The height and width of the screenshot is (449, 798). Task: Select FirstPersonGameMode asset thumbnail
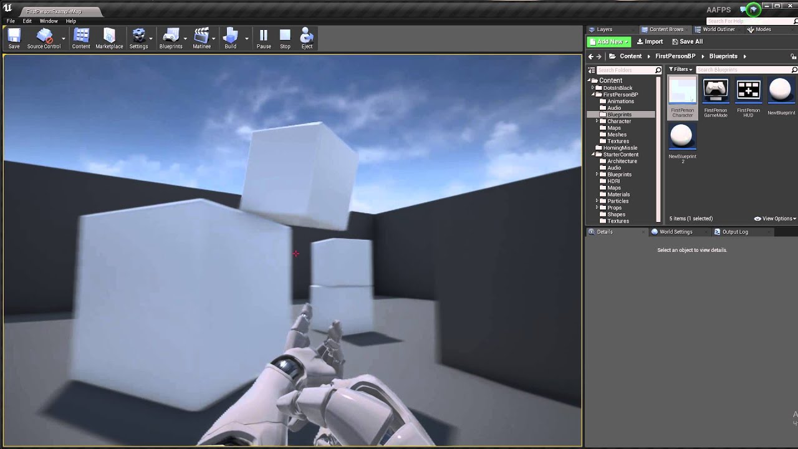[715, 90]
